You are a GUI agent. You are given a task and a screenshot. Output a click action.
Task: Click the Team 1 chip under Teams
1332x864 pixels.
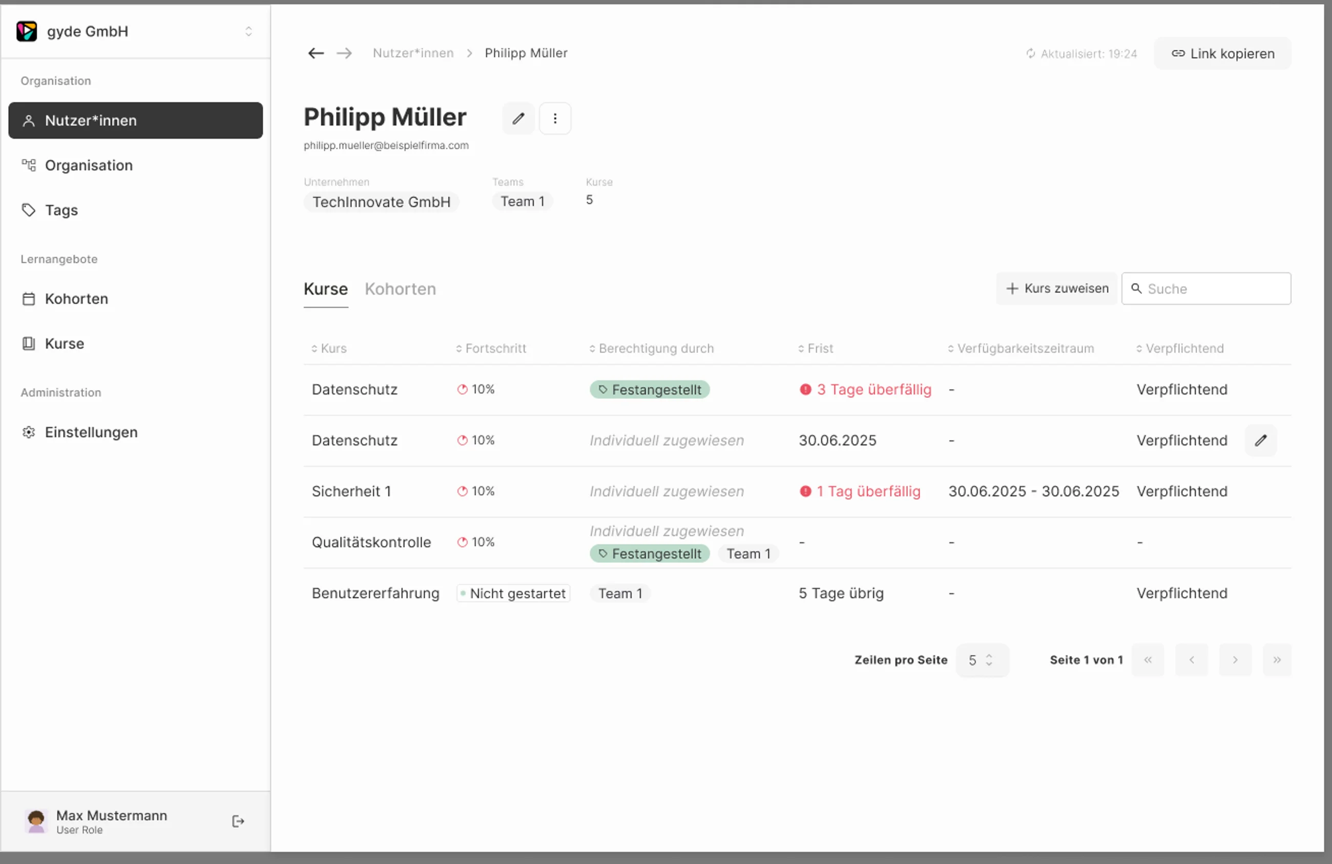click(x=522, y=201)
